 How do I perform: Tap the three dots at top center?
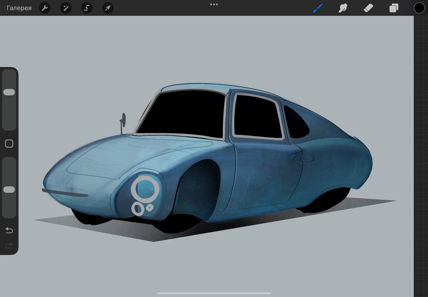[x=214, y=4]
